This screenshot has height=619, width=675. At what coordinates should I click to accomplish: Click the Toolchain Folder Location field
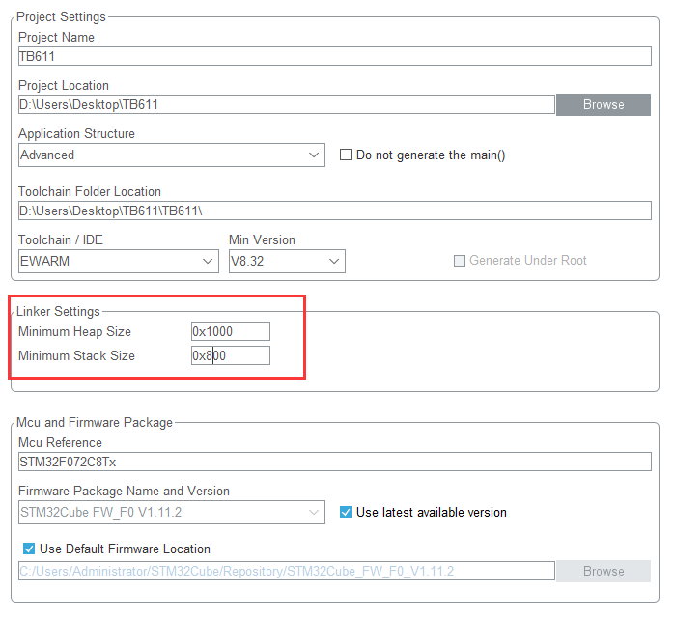(x=334, y=211)
